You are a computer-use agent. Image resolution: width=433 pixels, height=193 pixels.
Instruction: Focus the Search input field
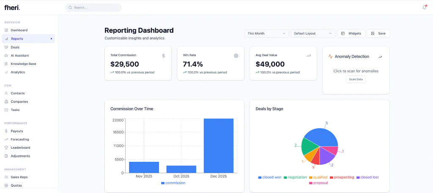(x=95, y=8)
